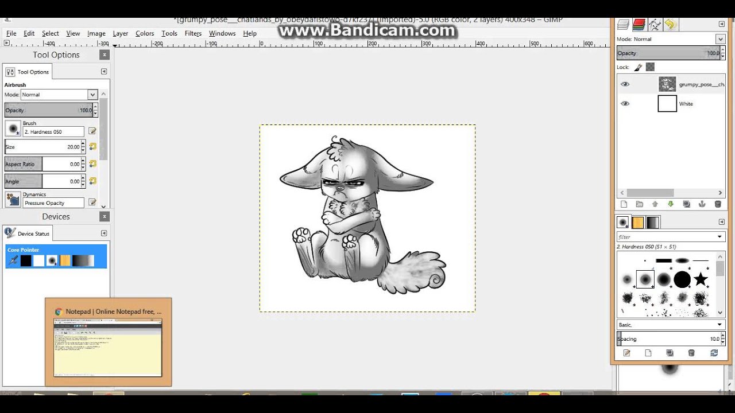Open the Windows menu

(222, 33)
